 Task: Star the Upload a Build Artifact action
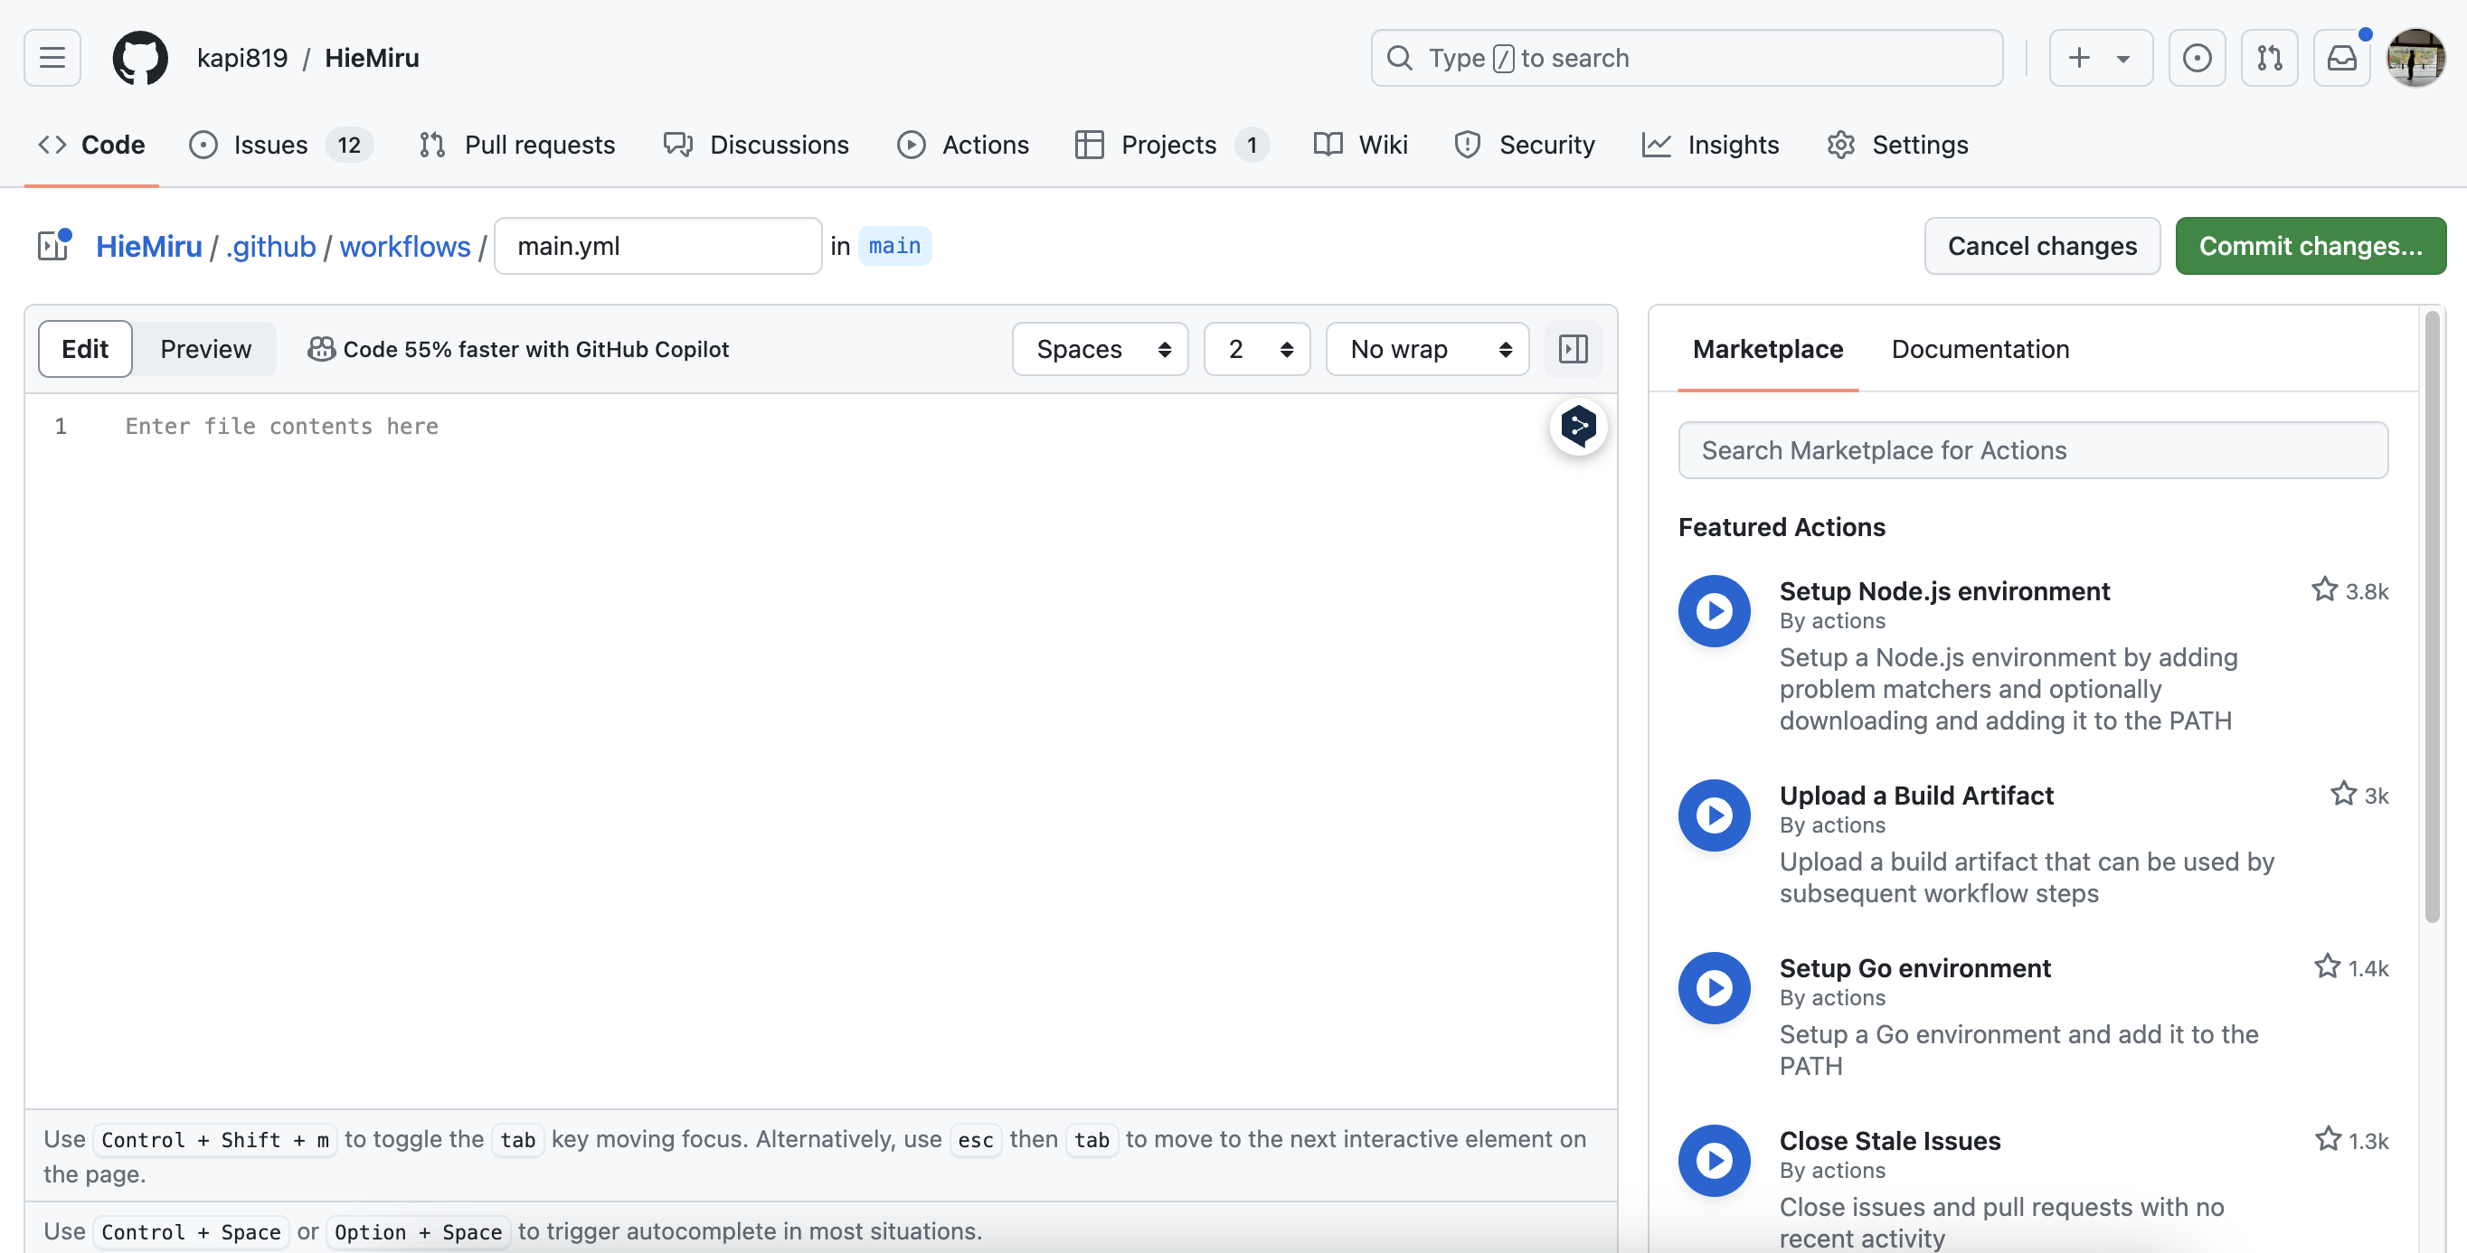2342,794
